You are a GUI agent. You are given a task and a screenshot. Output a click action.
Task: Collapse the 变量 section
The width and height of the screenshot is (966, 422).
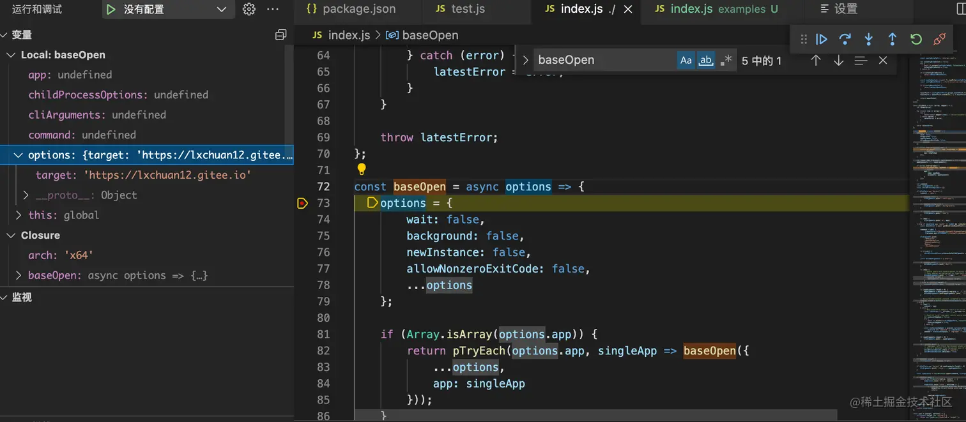(x=4, y=34)
